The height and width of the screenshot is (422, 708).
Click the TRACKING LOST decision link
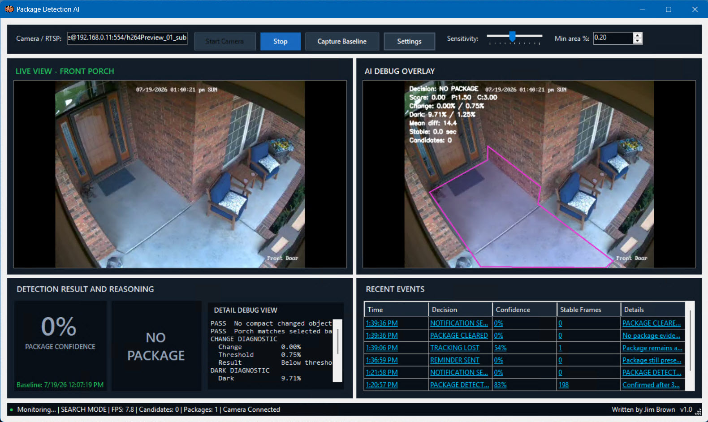coord(455,348)
